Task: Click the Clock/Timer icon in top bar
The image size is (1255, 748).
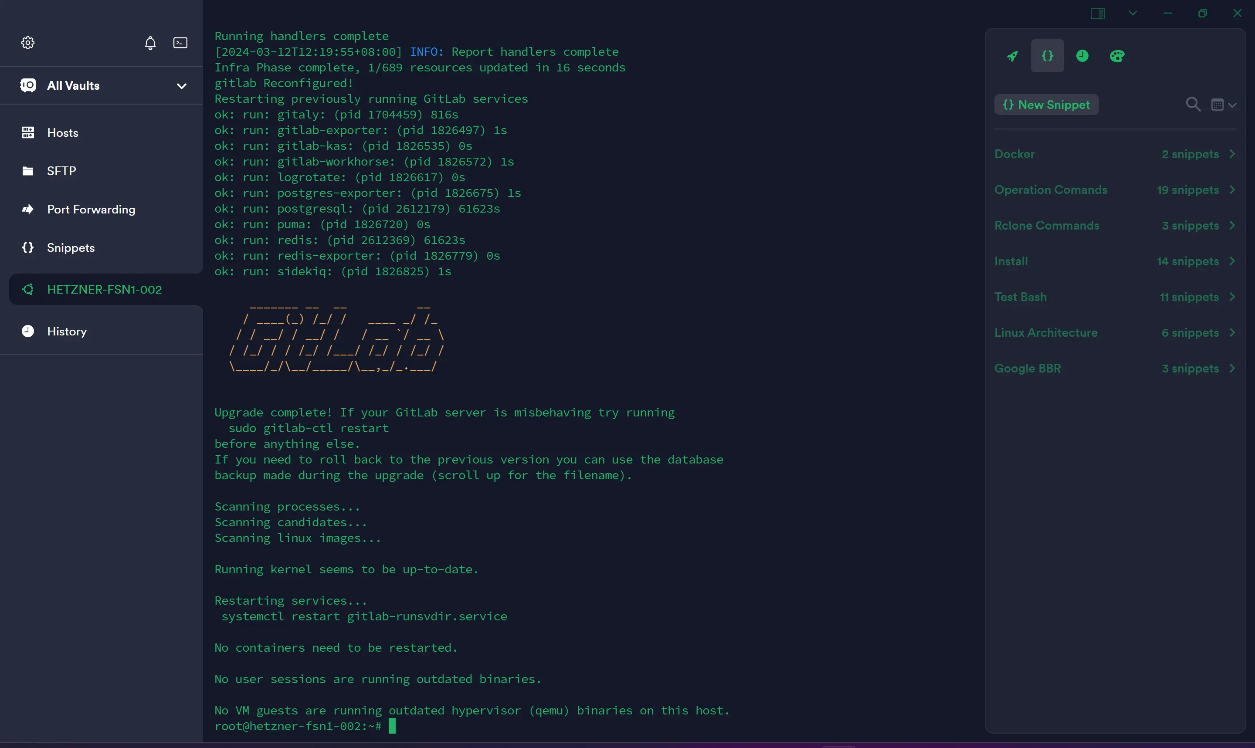Action: pyautogui.click(x=1082, y=55)
